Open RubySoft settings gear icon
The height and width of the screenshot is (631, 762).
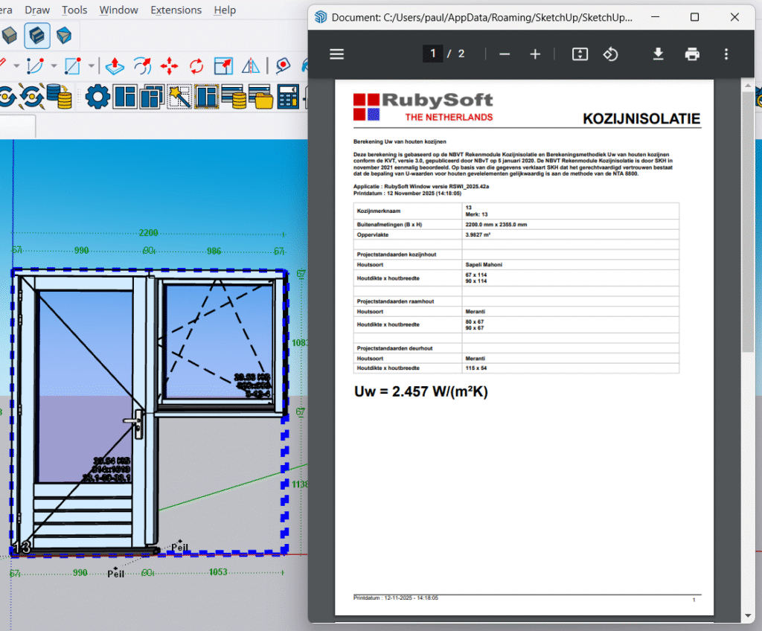click(97, 97)
